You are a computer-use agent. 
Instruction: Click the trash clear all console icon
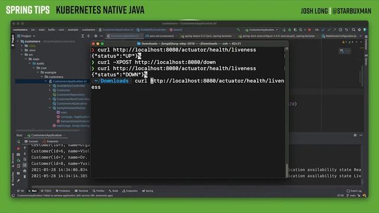coord(25,176)
